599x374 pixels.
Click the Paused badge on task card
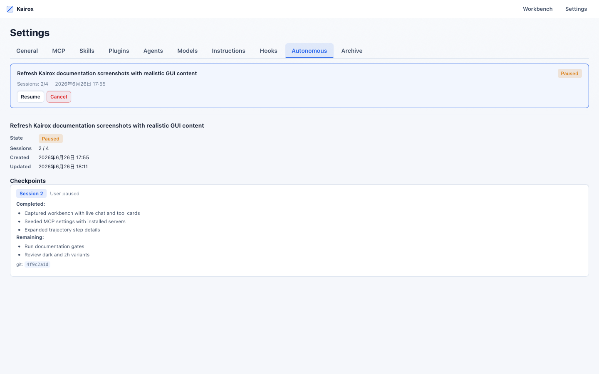point(569,74)
